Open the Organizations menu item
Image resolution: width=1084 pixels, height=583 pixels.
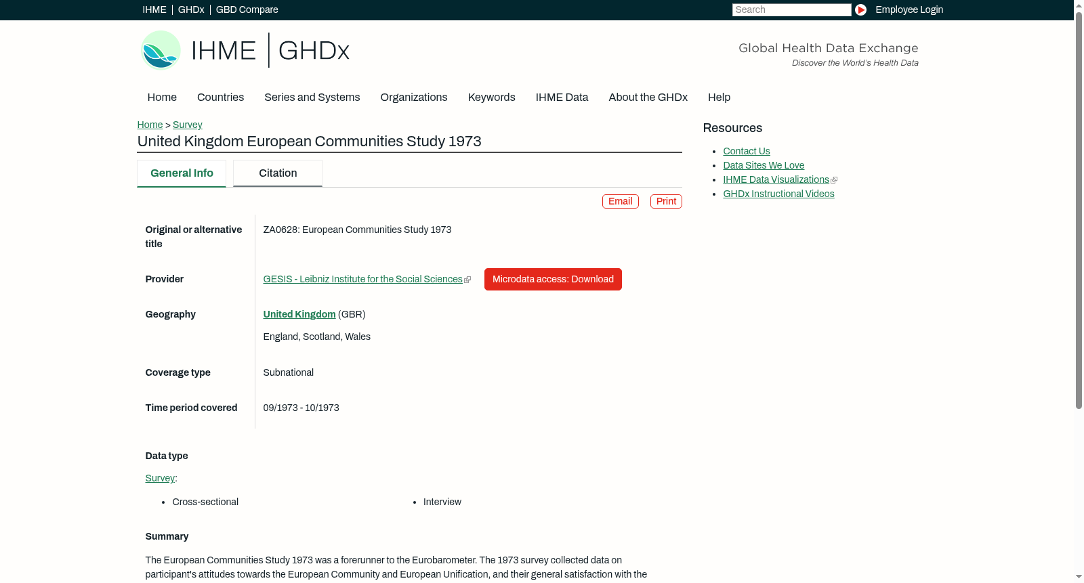tap(414, 98)
